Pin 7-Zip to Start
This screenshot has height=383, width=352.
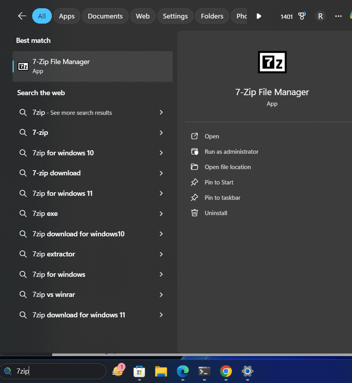219,182
